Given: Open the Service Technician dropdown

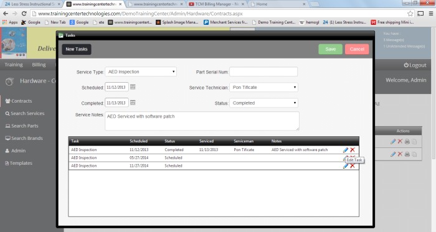Looking at the screenshot, I should 263,88.
